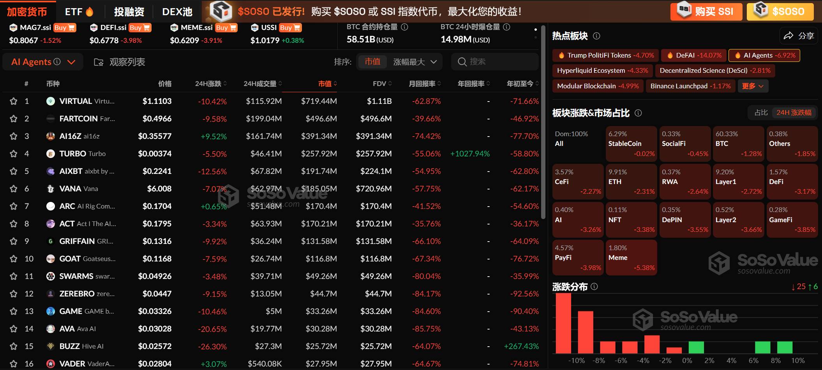The height and width of the screenshot is (370, 822).
Task: Open the 加密货币 tab
Action: click(x=27, y=12)
